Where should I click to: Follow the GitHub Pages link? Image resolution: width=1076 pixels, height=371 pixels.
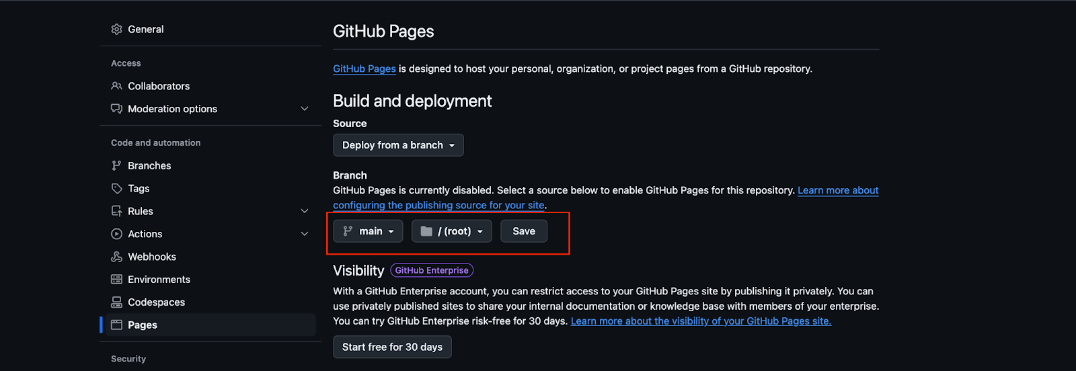(x=364, y=69)
